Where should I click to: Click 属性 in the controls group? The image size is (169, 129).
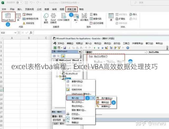[94, 14]
